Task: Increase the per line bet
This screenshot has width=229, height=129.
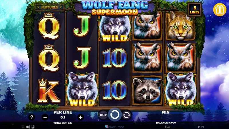Action: (80, 117)
